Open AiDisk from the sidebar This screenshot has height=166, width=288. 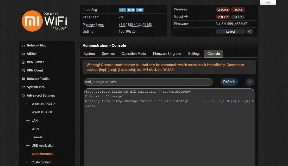point(23,54)
